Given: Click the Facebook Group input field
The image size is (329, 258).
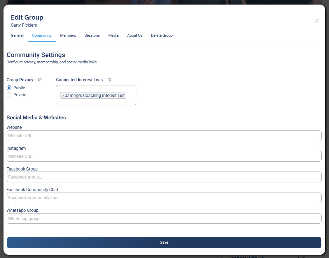Looking at the screenshot, I should pos(164,177).
